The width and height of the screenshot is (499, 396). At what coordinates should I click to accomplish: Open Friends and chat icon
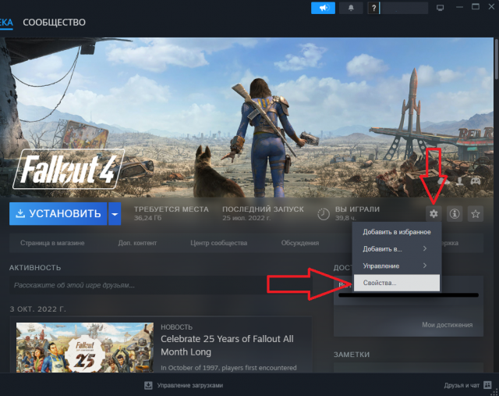(487, 385)
